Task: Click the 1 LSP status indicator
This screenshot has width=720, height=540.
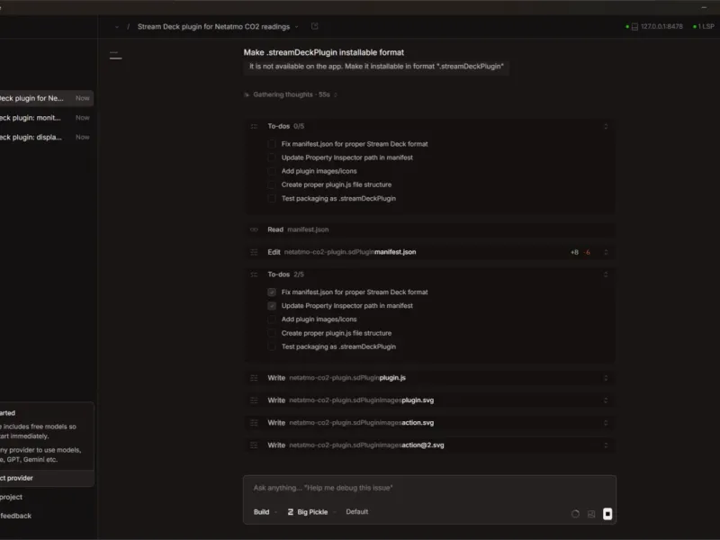Action: point(704,27)
